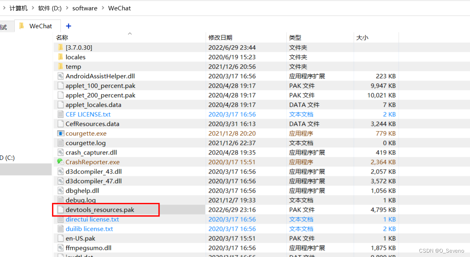Image resolution: width=470 pixels, height=257 pixels.
Task: Expand chevron after 计算机 breadcrumb
Action: pyautogui.click(x=33, y=8)
